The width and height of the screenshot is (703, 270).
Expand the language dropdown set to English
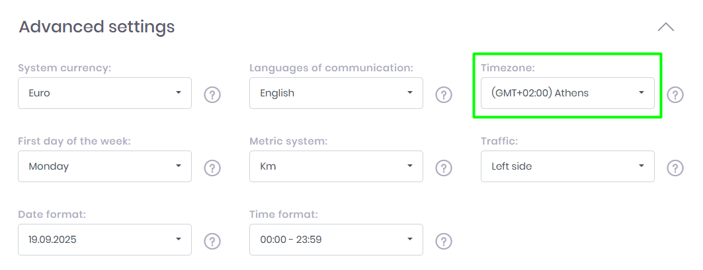tap(336, 93)
